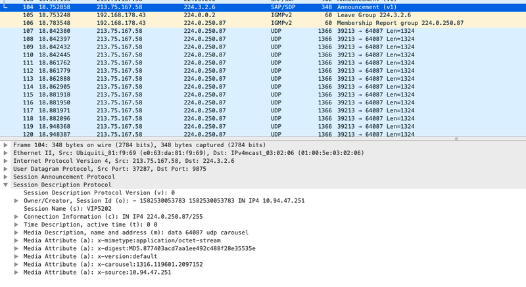Image resolution: width=526 pixels, height=287 pixels.
Task: Expand Session Announcement Protocol section
Action: [x=5, y=177]
